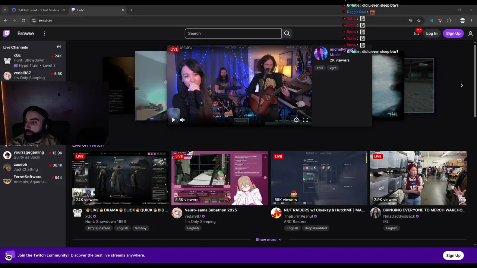
Task: Open xQc in the Live Channels sidebar
Action: [33, 60]
